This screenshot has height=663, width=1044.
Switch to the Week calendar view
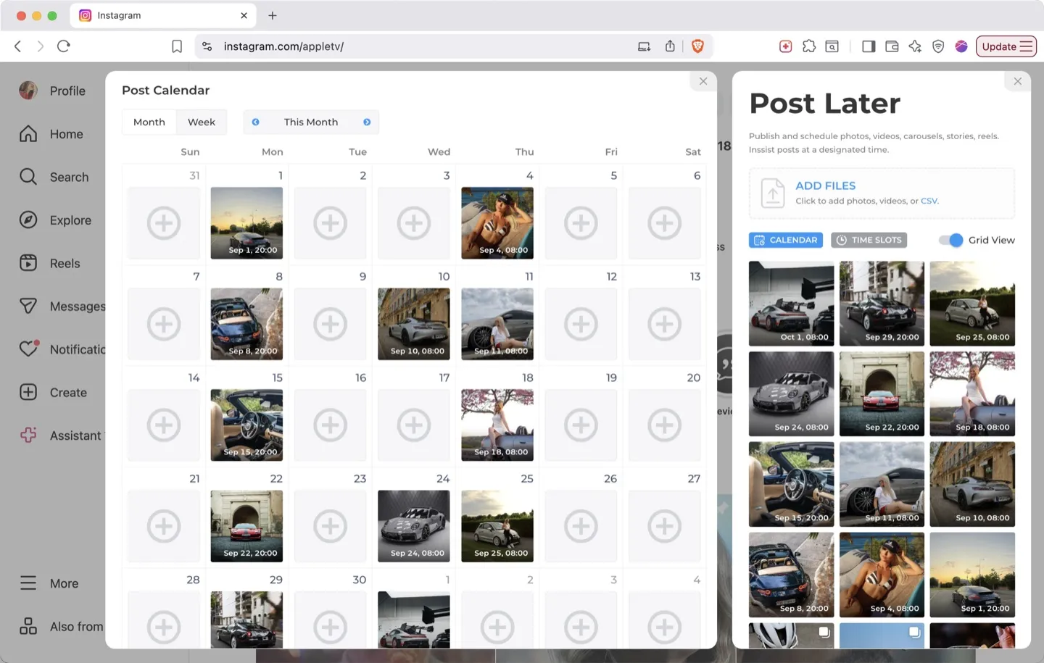201,122
